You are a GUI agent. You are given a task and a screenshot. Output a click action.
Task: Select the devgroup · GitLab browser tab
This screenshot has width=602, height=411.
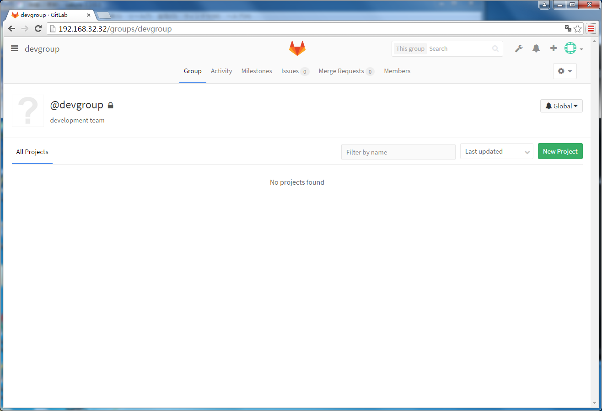(x=51, y=15)
